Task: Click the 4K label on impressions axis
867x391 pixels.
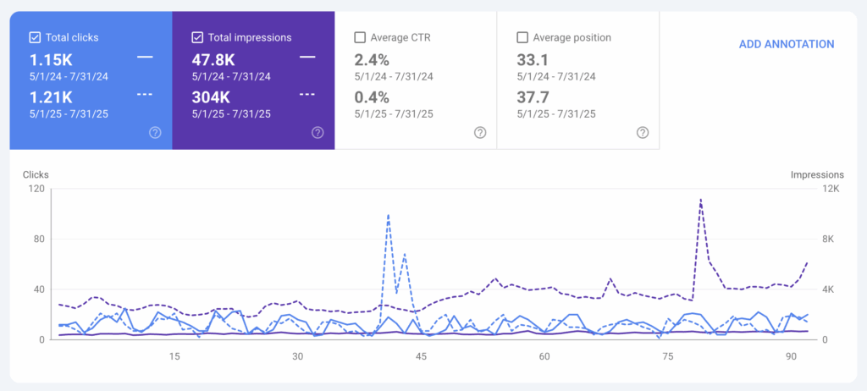Action: point(828,289)
